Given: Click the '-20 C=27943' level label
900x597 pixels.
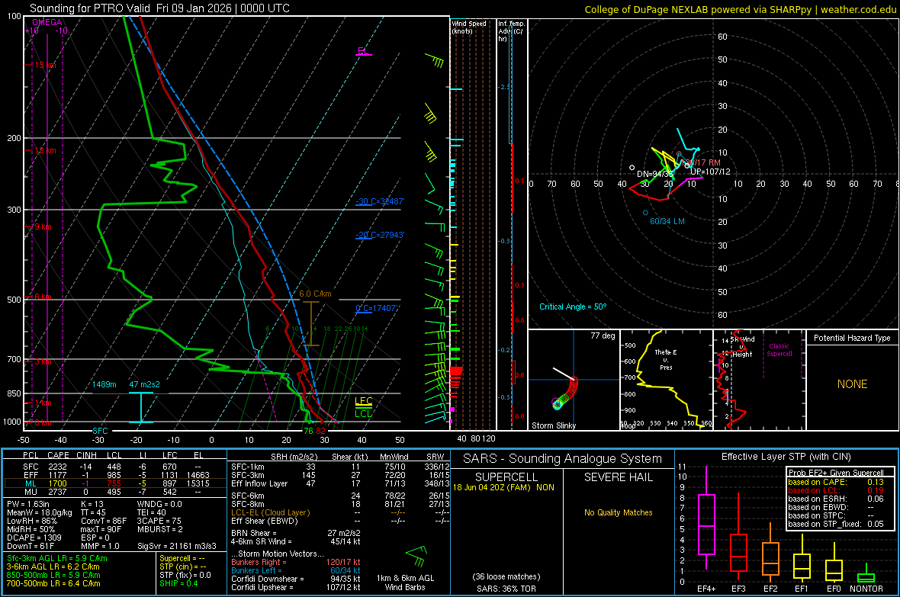Looking at the screenshot, I should pyautogui.click(x=379, y=235).
